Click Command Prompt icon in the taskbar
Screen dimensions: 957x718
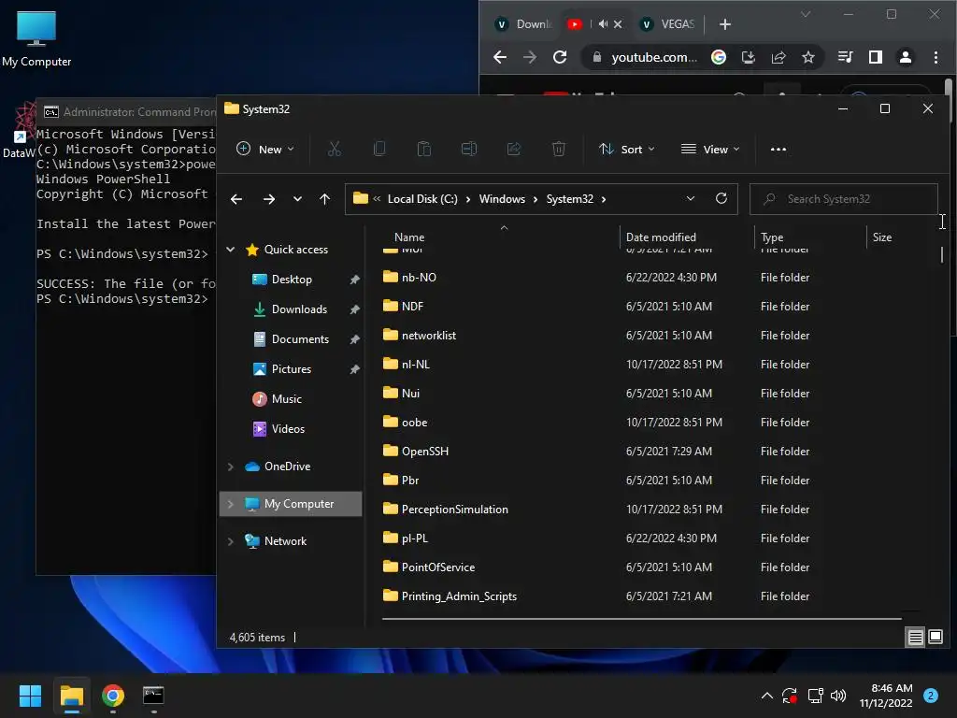pos(153,696)
